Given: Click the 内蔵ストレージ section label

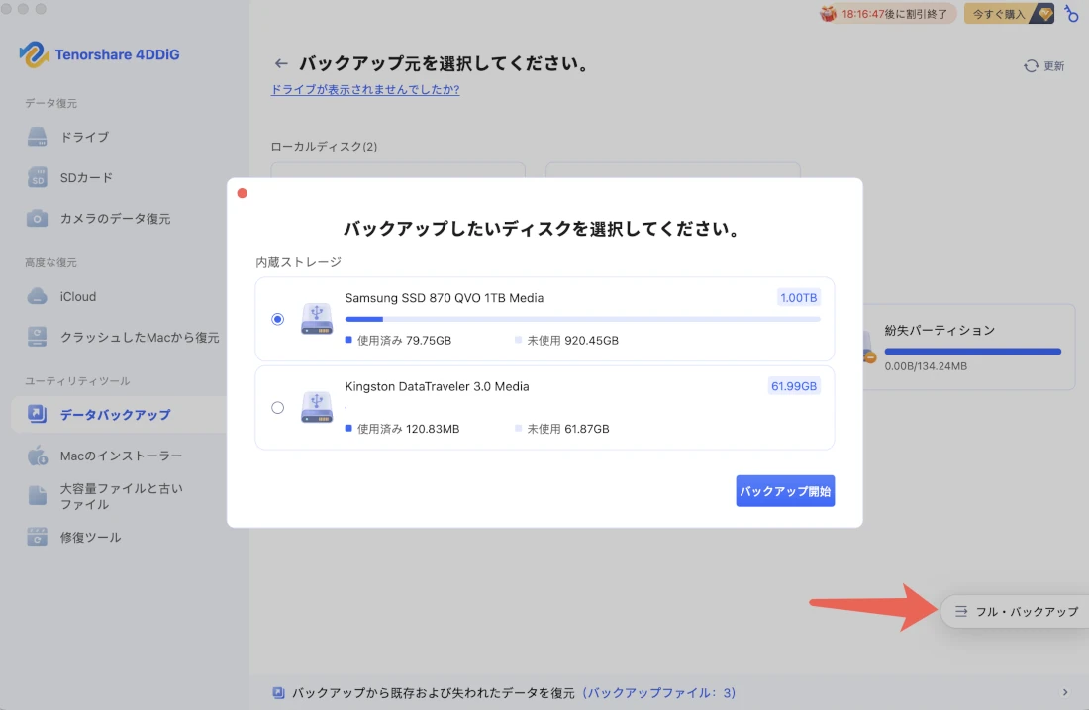Looking at the screenshot, I should (299, 262).
